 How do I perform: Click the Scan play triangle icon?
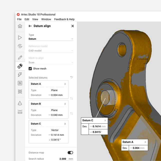20,38
